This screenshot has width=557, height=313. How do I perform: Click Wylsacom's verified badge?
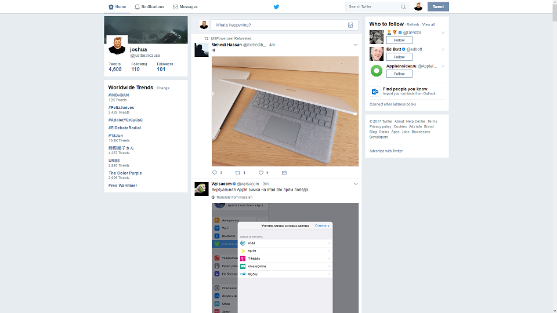(x=234, y=184)
